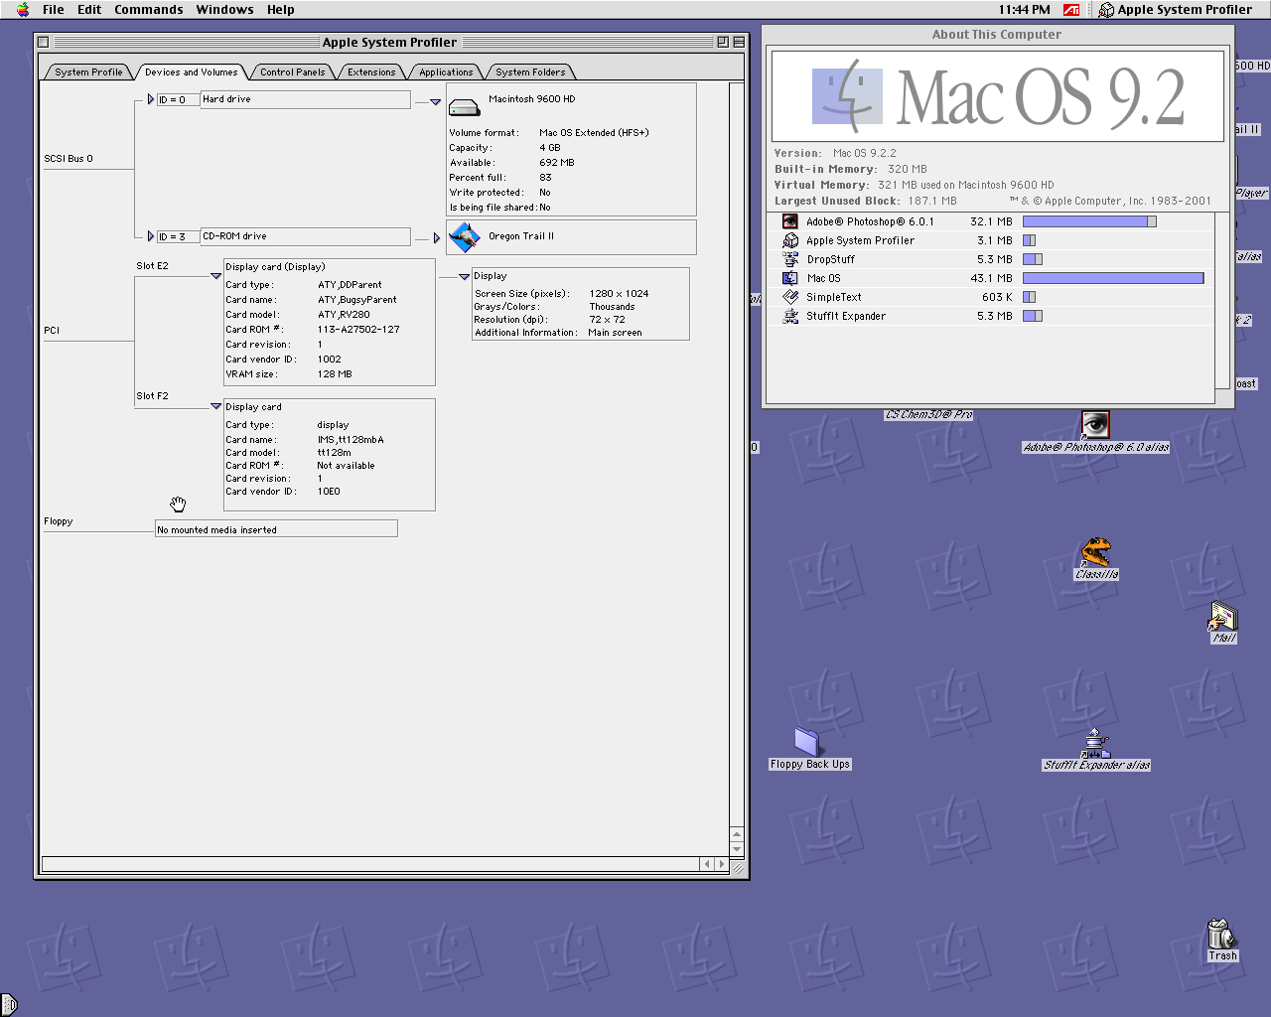
Task: Click the IMS,tt128mbA card name value
Action: (351, 440)
